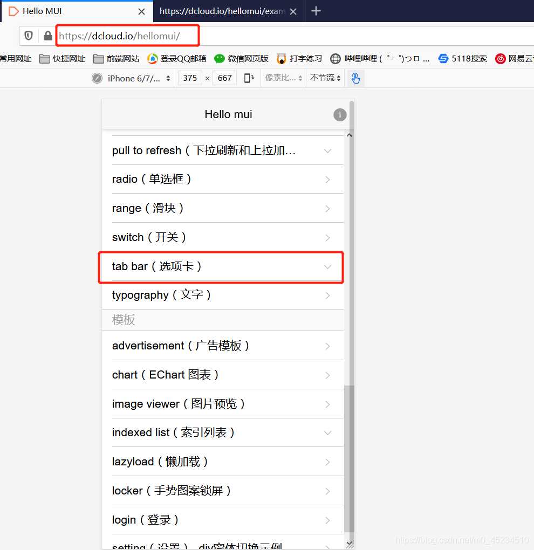Open the locker（手势图案锁屏）item

click(x=223, y=491)
